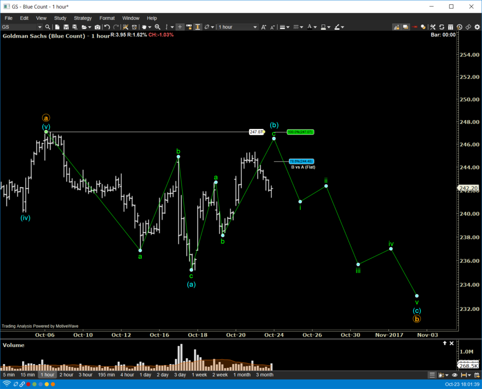Image resolution: width=482 pixels, height=389 pixels.
Task: Open the Strategy menu
Action: [x=83, y=18]
